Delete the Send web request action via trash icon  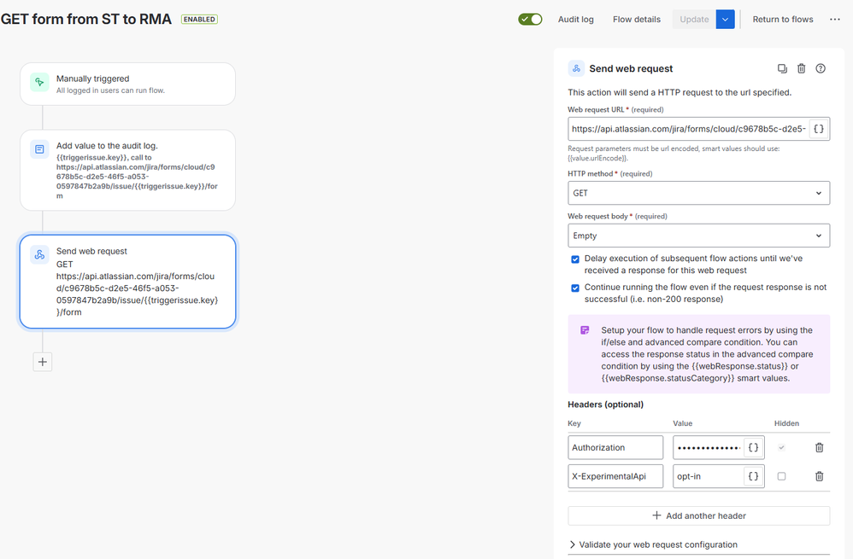(x=802, y=68)
